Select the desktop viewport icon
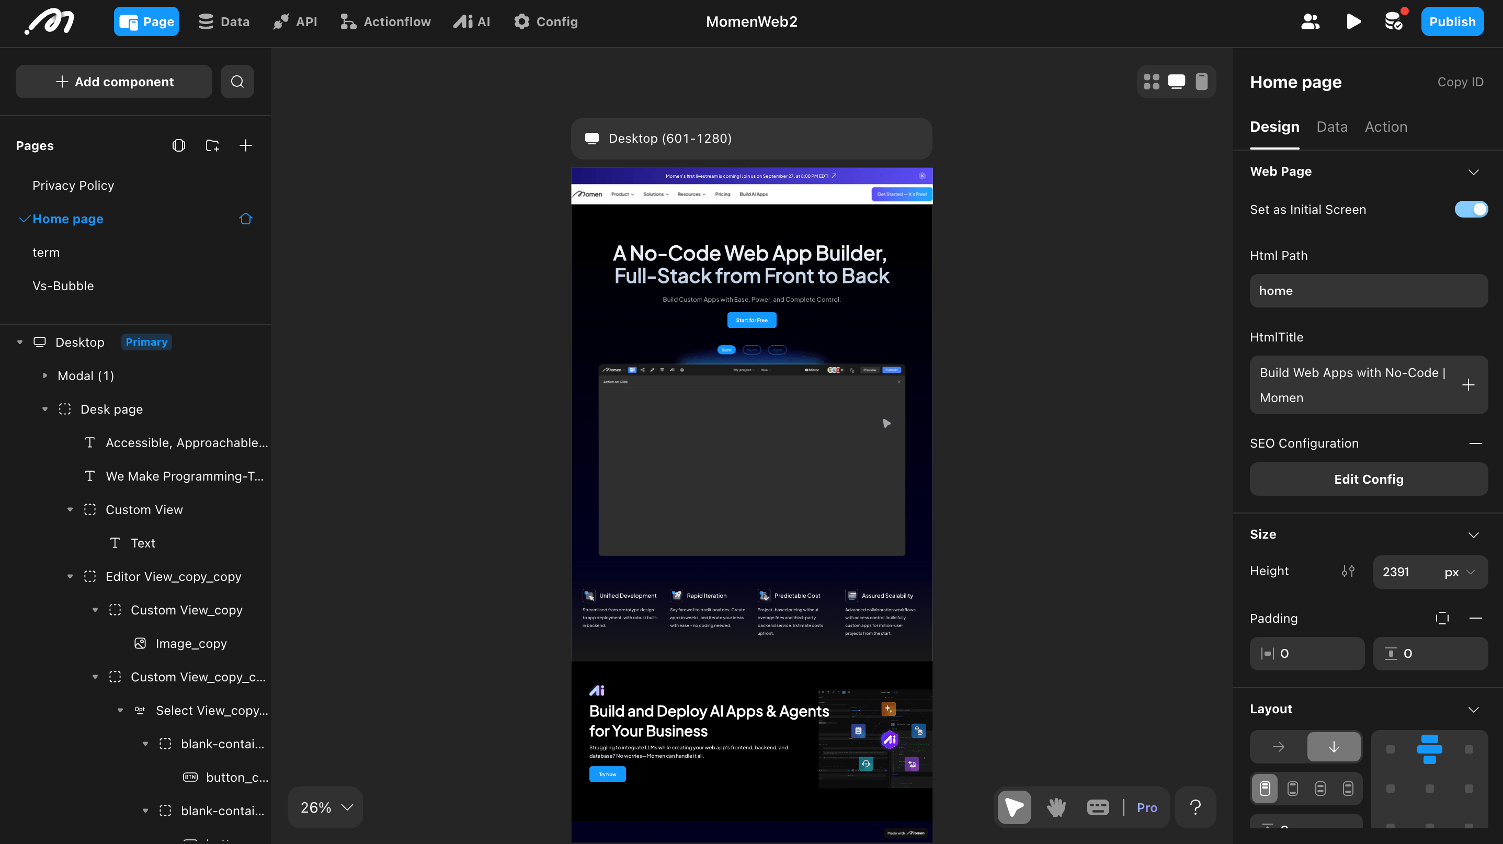This screenshot has width=1503, height=844. pos(1176,82)
